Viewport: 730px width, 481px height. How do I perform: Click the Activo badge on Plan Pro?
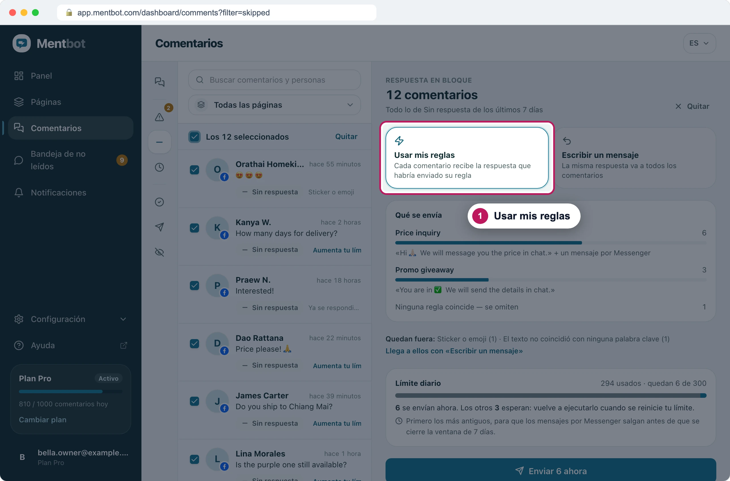tap(108, 378)
